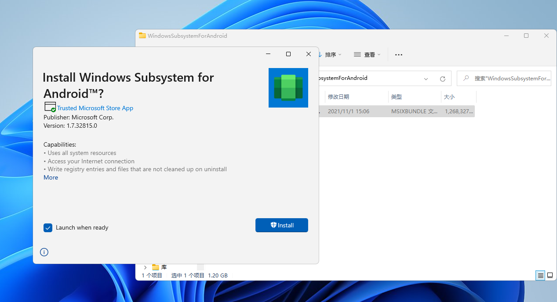Open Trusted Microsoft Store App link
The image size is (557, 302).
pos(95,108)
